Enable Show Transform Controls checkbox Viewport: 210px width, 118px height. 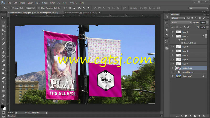tap(39, 8)
